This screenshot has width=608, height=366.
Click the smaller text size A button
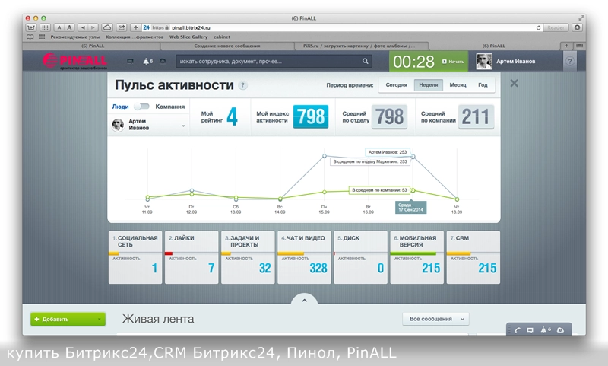click(x=59, y=27)
